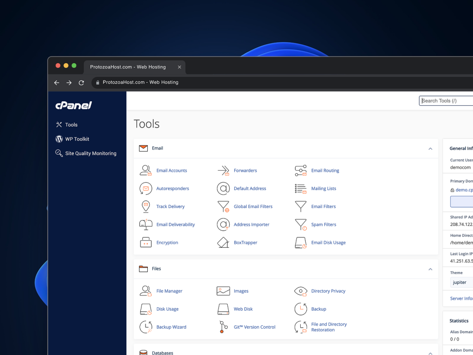
Task: Collapse the Databases section chevron
Action: coord(430,353)
